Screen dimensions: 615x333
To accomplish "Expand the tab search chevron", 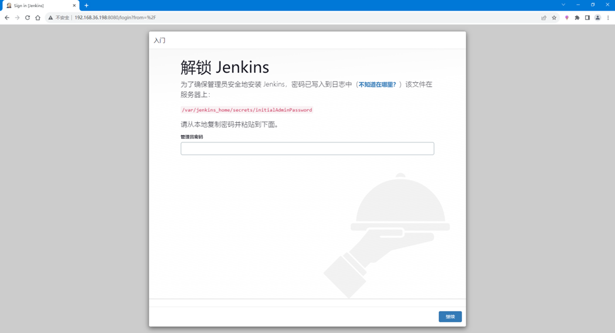I will [563, 5].
